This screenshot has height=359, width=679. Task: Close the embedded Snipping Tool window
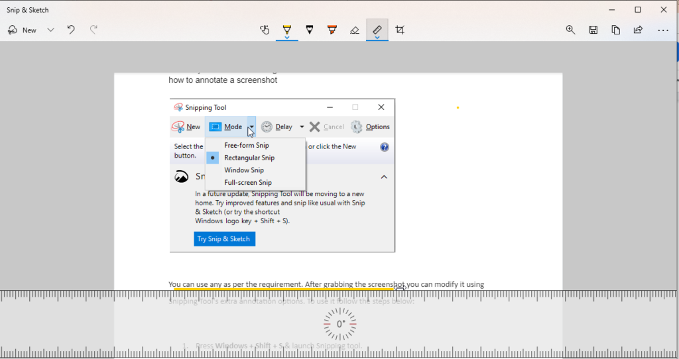pyautogui.click(x=381, y=107)
